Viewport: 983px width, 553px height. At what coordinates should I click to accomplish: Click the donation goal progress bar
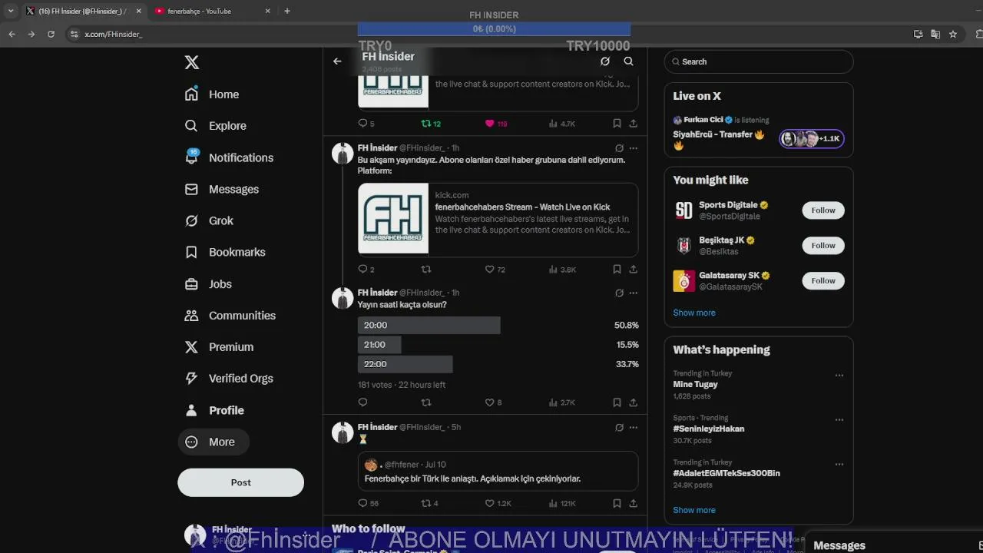click(494, 29)
